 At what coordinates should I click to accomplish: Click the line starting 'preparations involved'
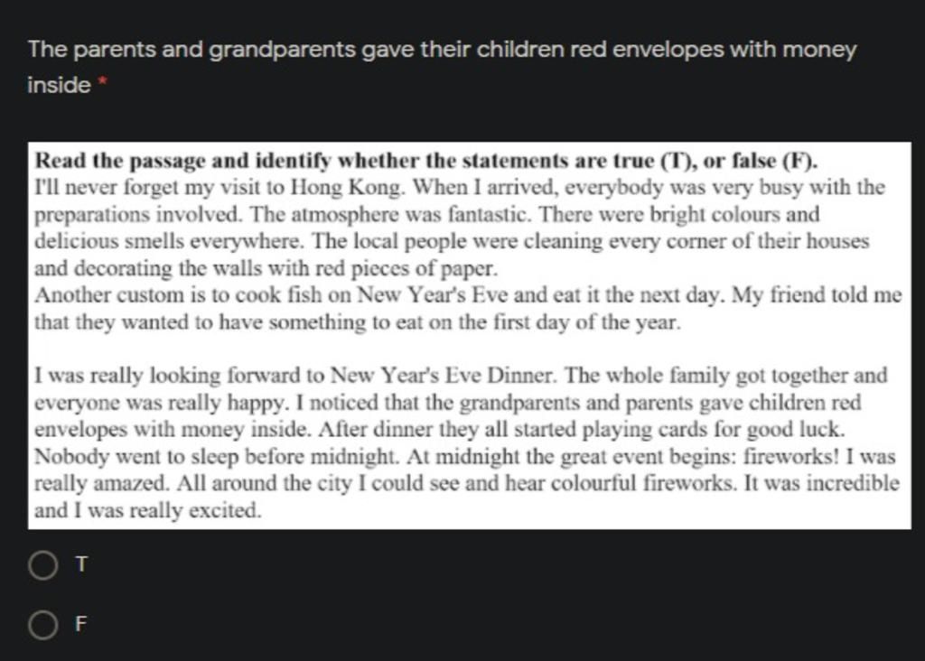point(426,214)
